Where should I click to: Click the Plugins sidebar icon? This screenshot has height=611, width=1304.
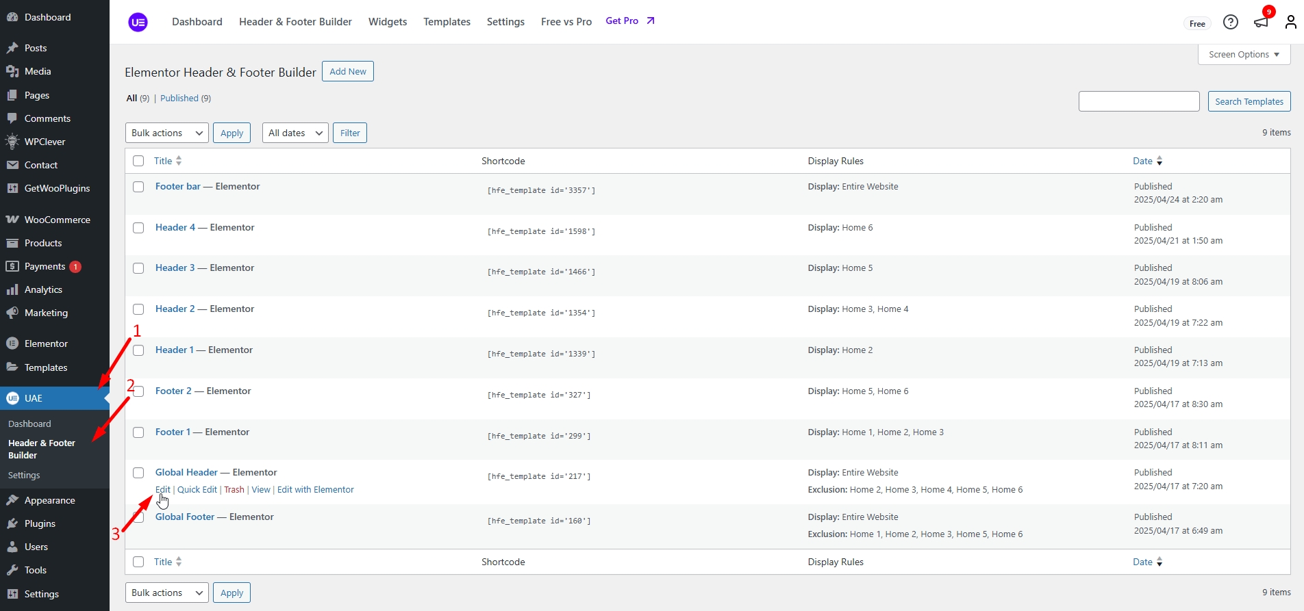click(12, 523)
